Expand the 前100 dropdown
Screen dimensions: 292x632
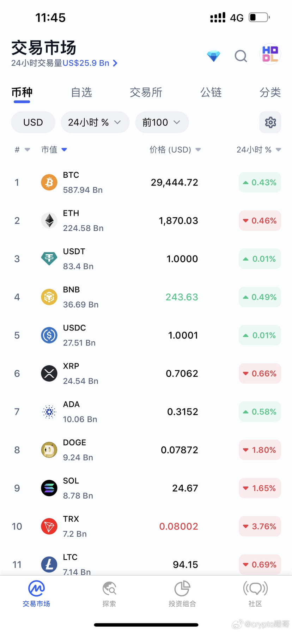coord(162,122)
